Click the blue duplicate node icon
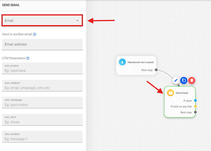This screenshot has width=211, height=151. tap(184, 80)
